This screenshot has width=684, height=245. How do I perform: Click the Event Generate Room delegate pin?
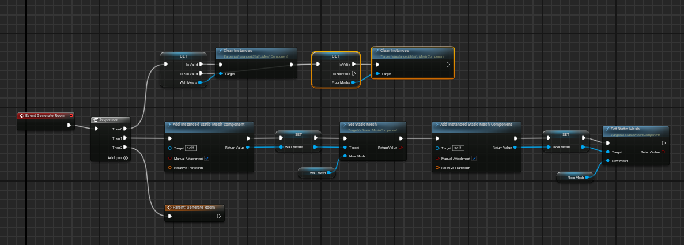71,115
